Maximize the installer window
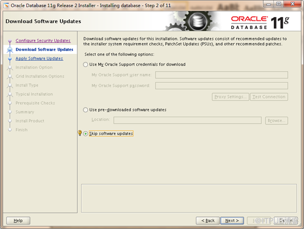 click(x=279, y=4)
